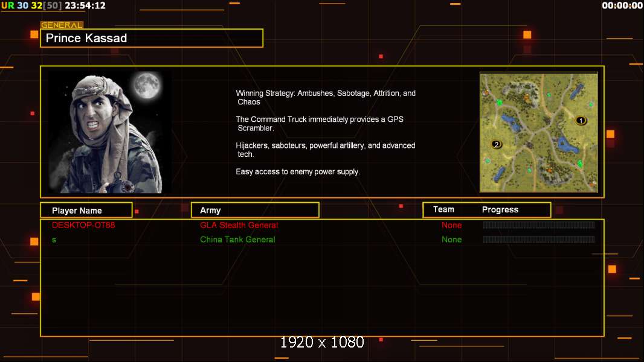Click the Player Name column header

tap(86, 210)
